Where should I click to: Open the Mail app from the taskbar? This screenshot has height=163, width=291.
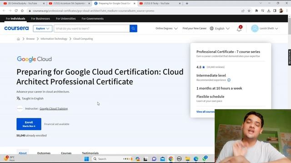coord(163,159)
